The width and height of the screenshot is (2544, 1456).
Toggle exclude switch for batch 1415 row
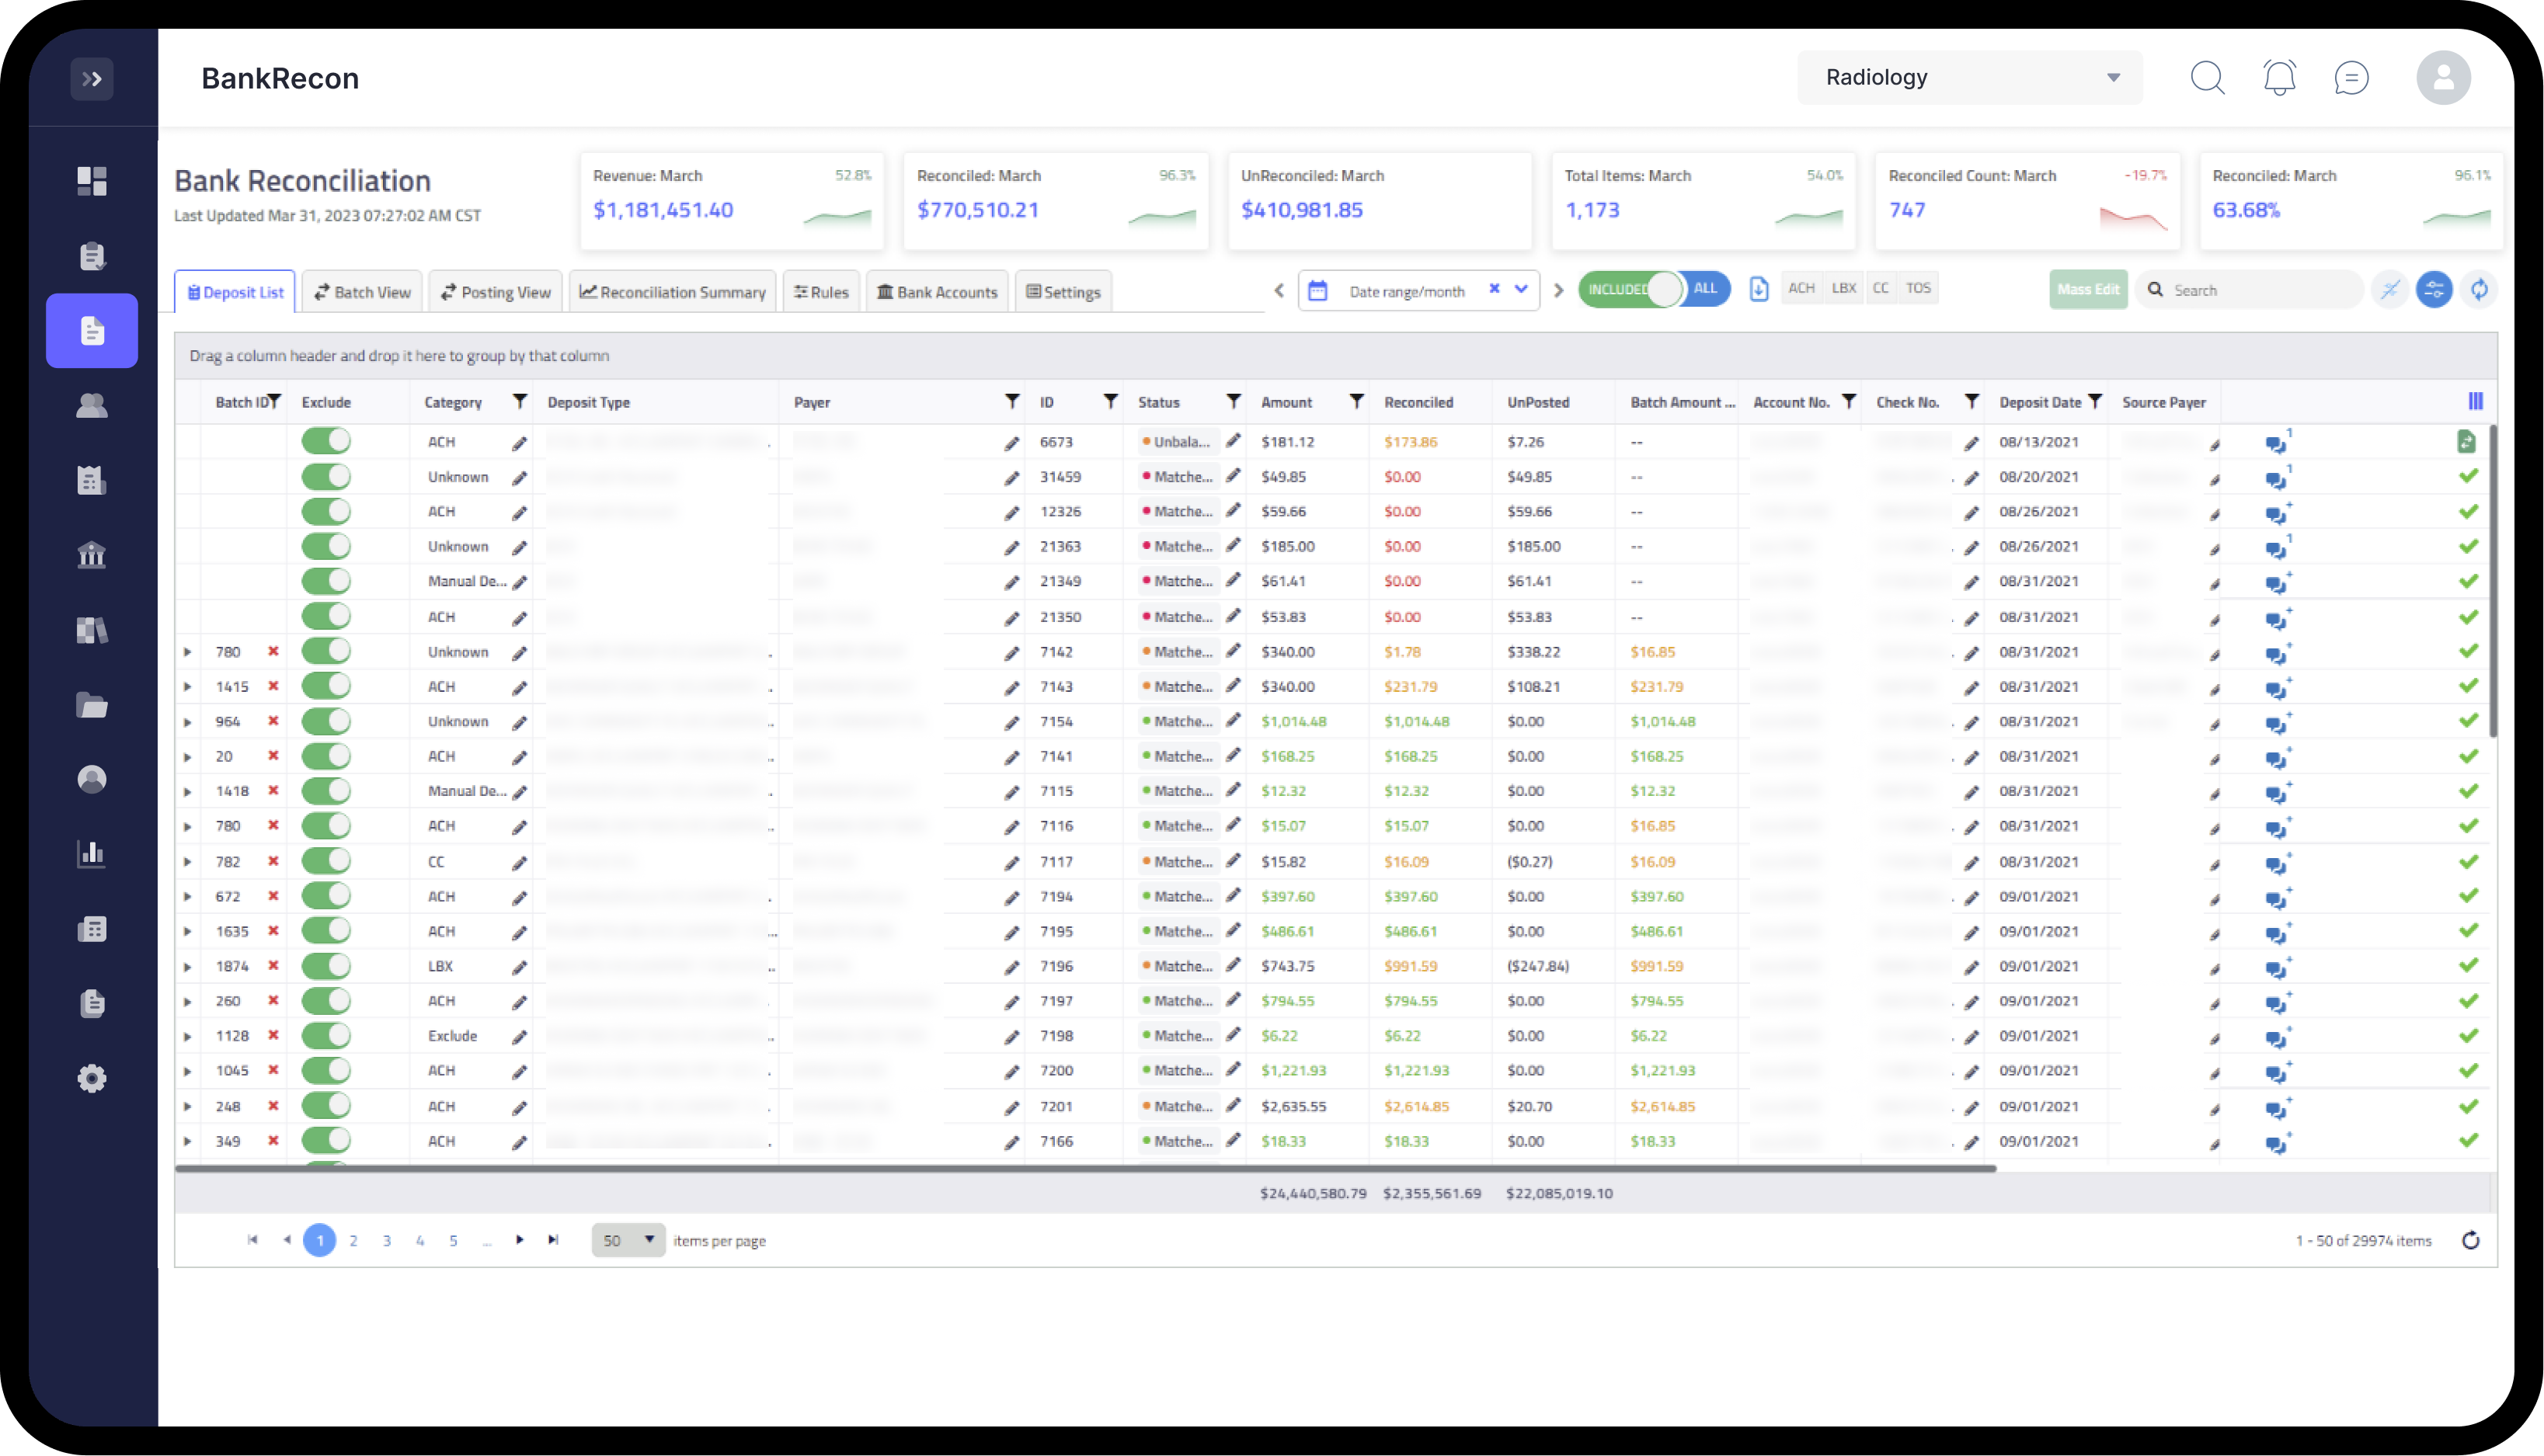click(326, 686)
